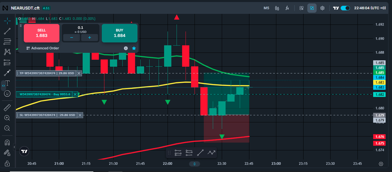Click the red 1.676 price label

(x=380, y=137)
